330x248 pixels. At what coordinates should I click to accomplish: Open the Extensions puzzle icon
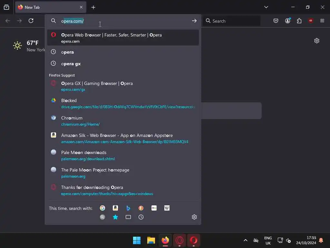[x=299, y=21]
